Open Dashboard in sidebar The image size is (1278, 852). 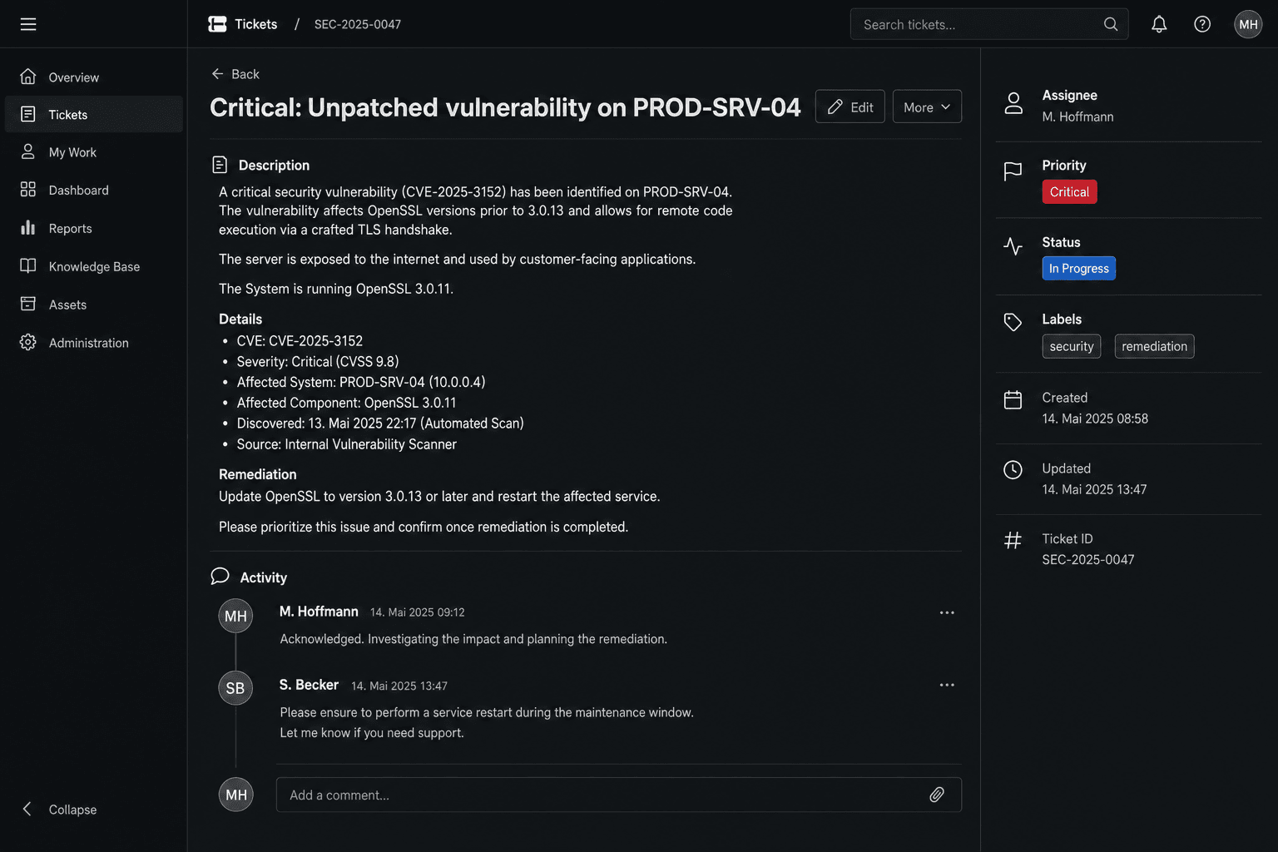(x=94, y=190)
